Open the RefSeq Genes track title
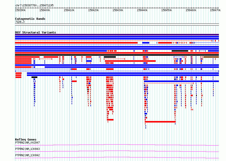Viewport: 226px width, 161px height. (26, 139)
